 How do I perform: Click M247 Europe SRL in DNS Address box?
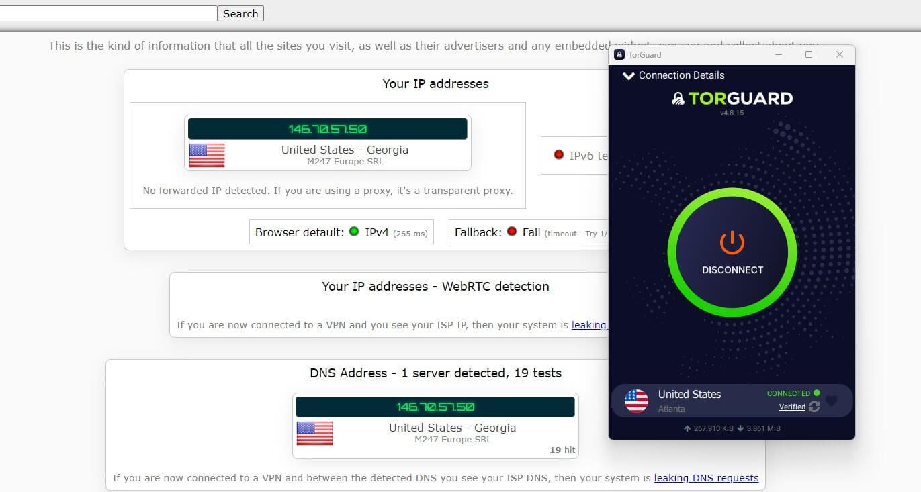click(x=453, y=440)
